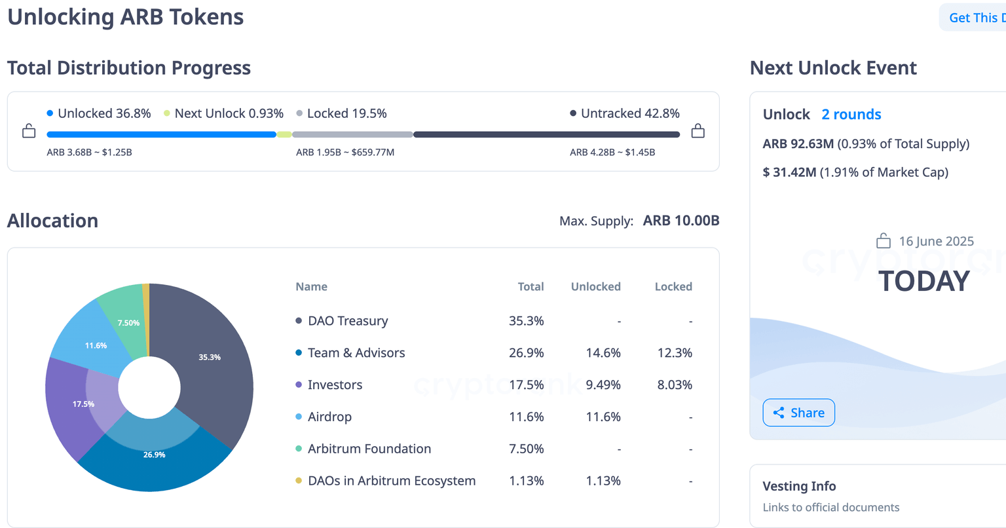This screenshot has width=1006, height=528.
Task: Click the blue unlocked segment of progress bar
Action: click(161, 134)
